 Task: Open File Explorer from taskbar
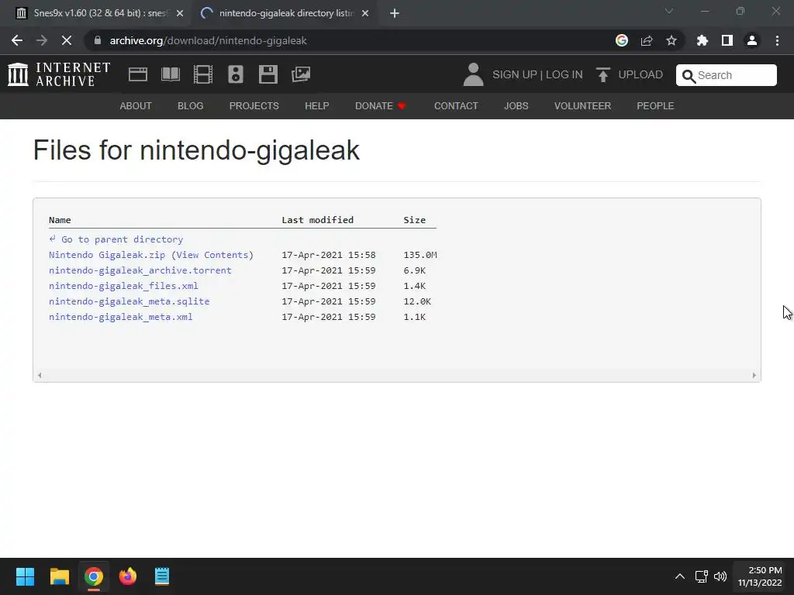(x=59, y=576)
